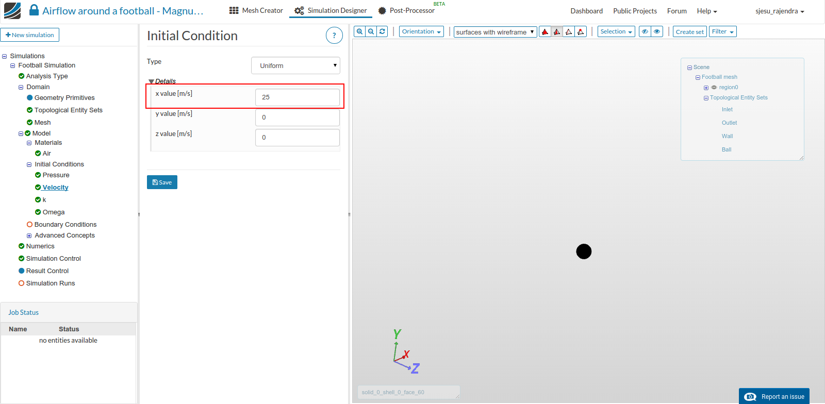825x404 pixels.
Task: Open the Dashboard menu item
Action: pyautogui.click(x=586, y=11)
